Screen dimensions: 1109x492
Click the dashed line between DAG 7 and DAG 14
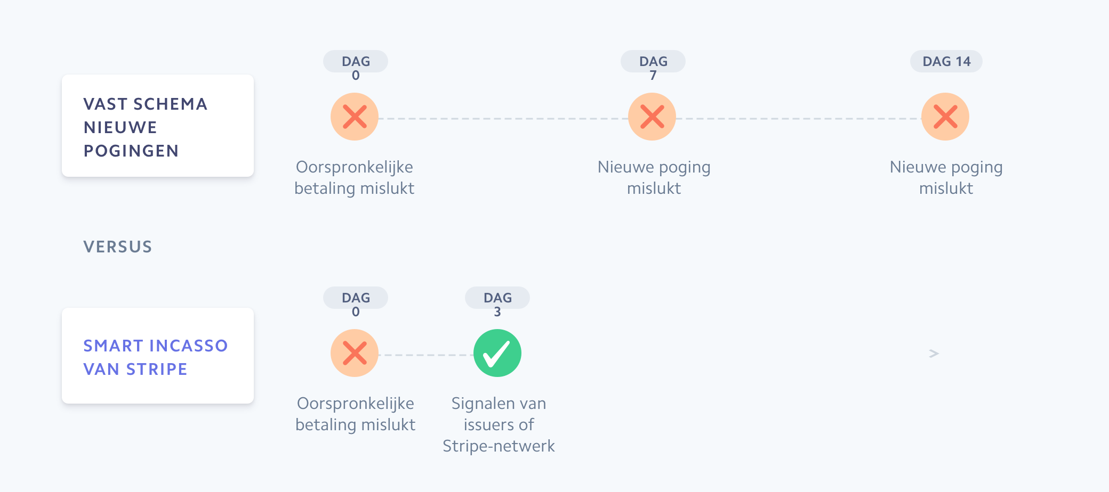pyautogui.click(x=799, y=118)
